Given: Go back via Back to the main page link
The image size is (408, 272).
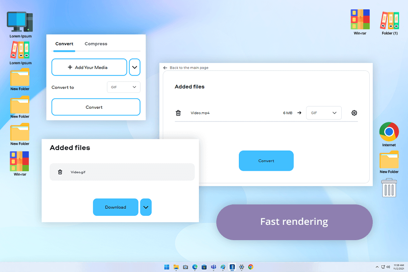Looking at the screenshot, I should click(x=189, y=68).
